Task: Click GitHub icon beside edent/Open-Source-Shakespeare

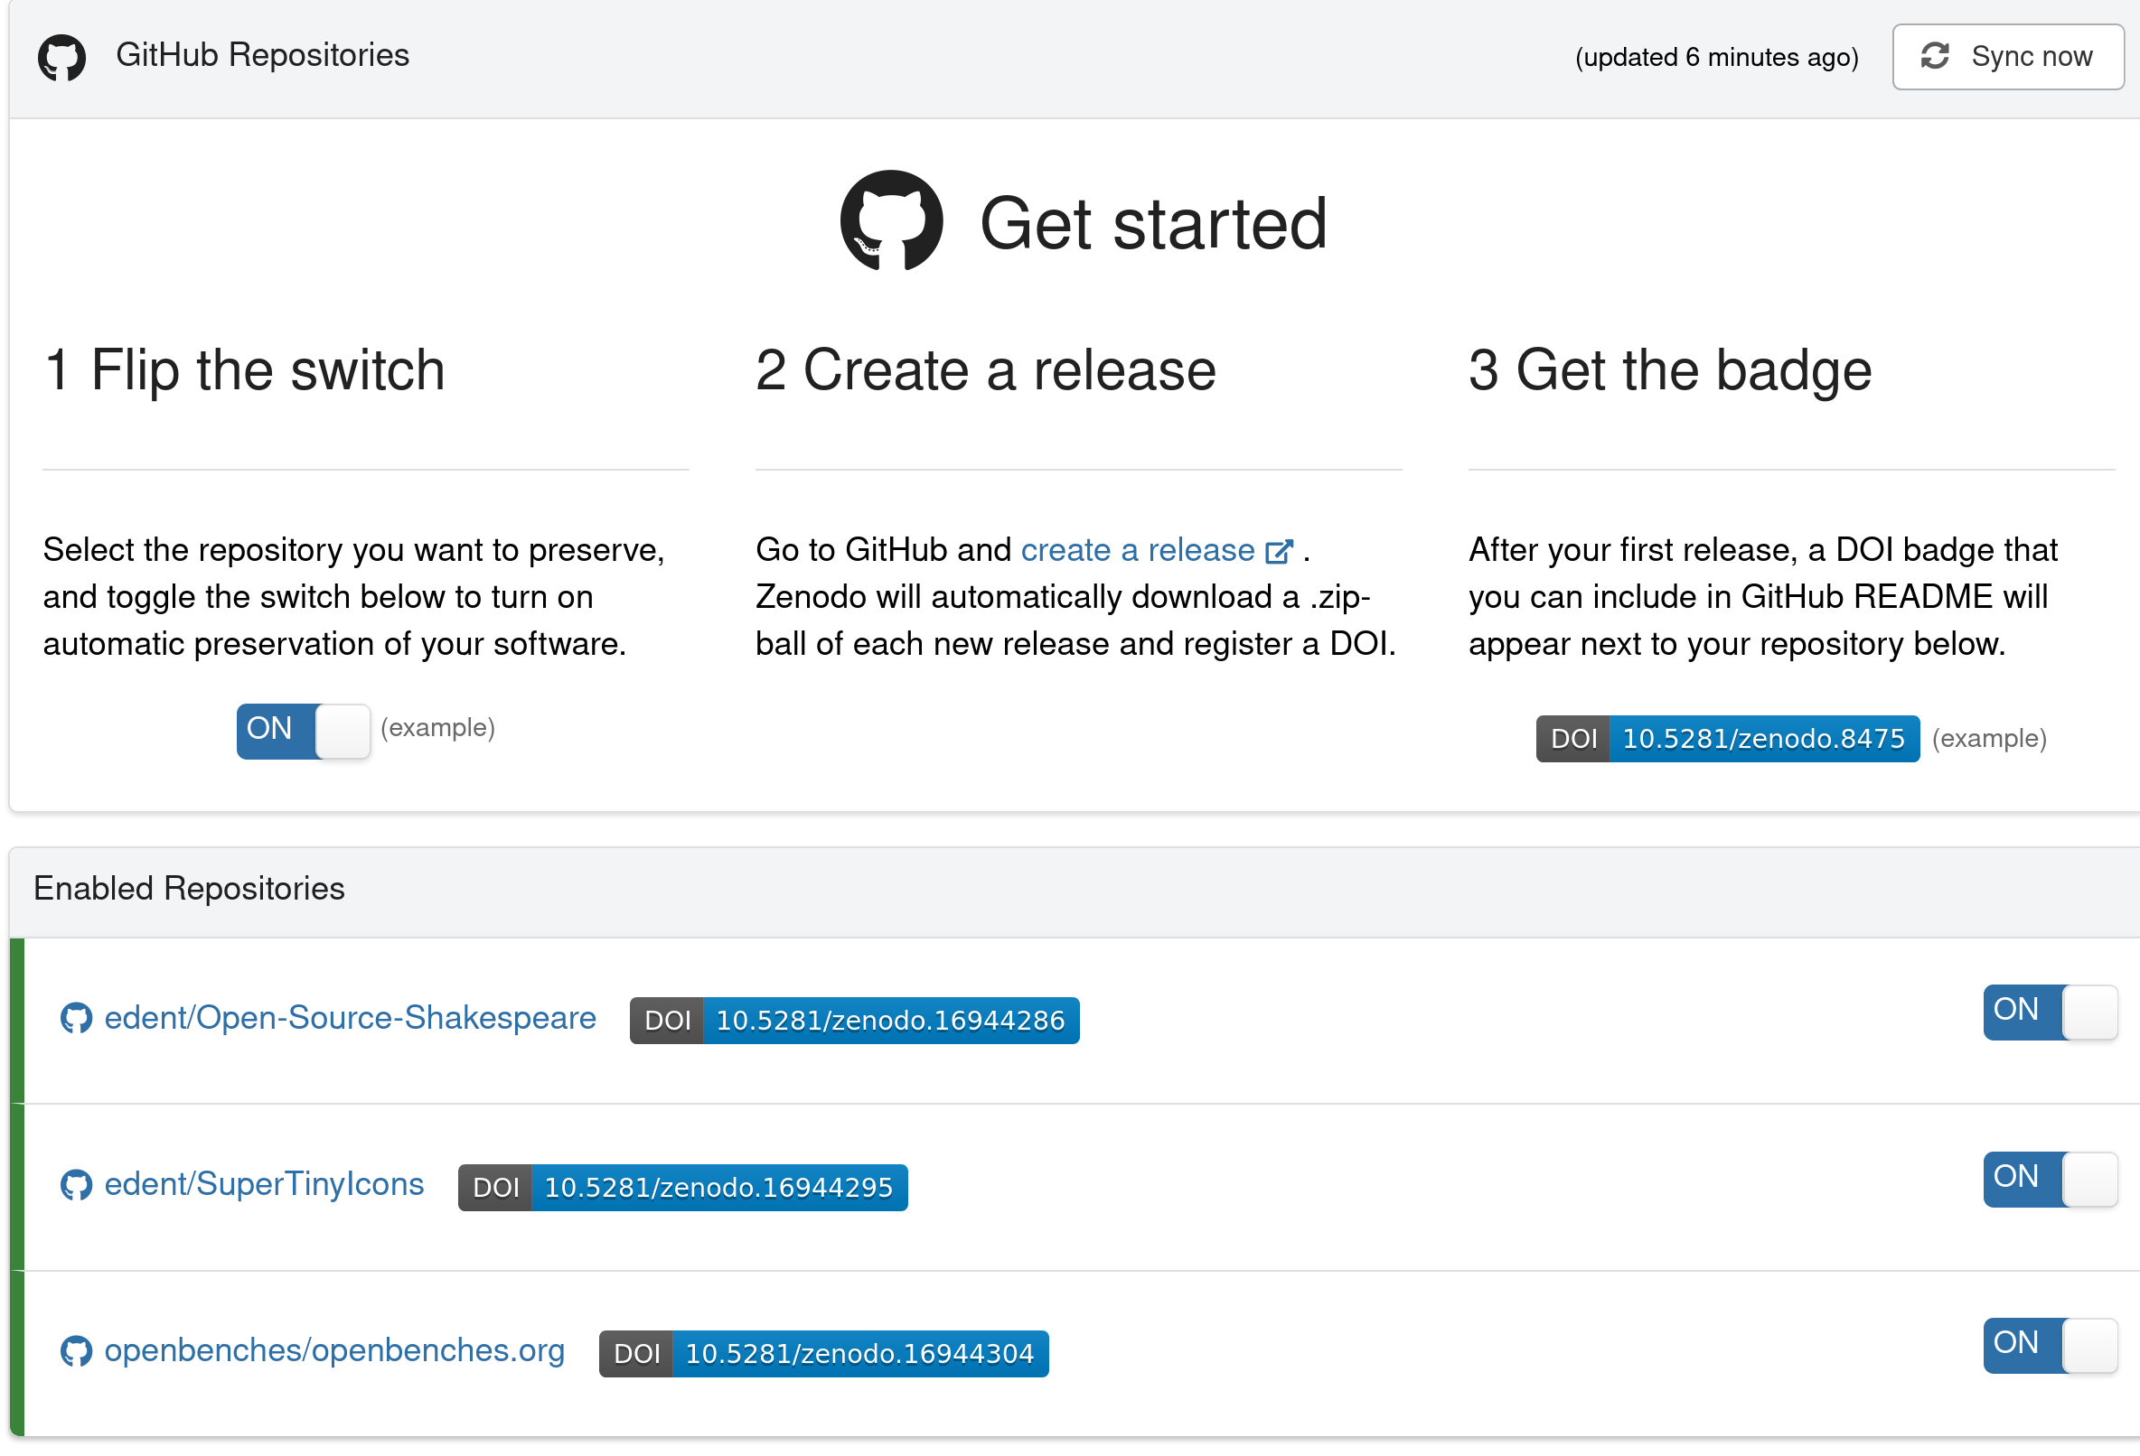Action: point(77,1019)
